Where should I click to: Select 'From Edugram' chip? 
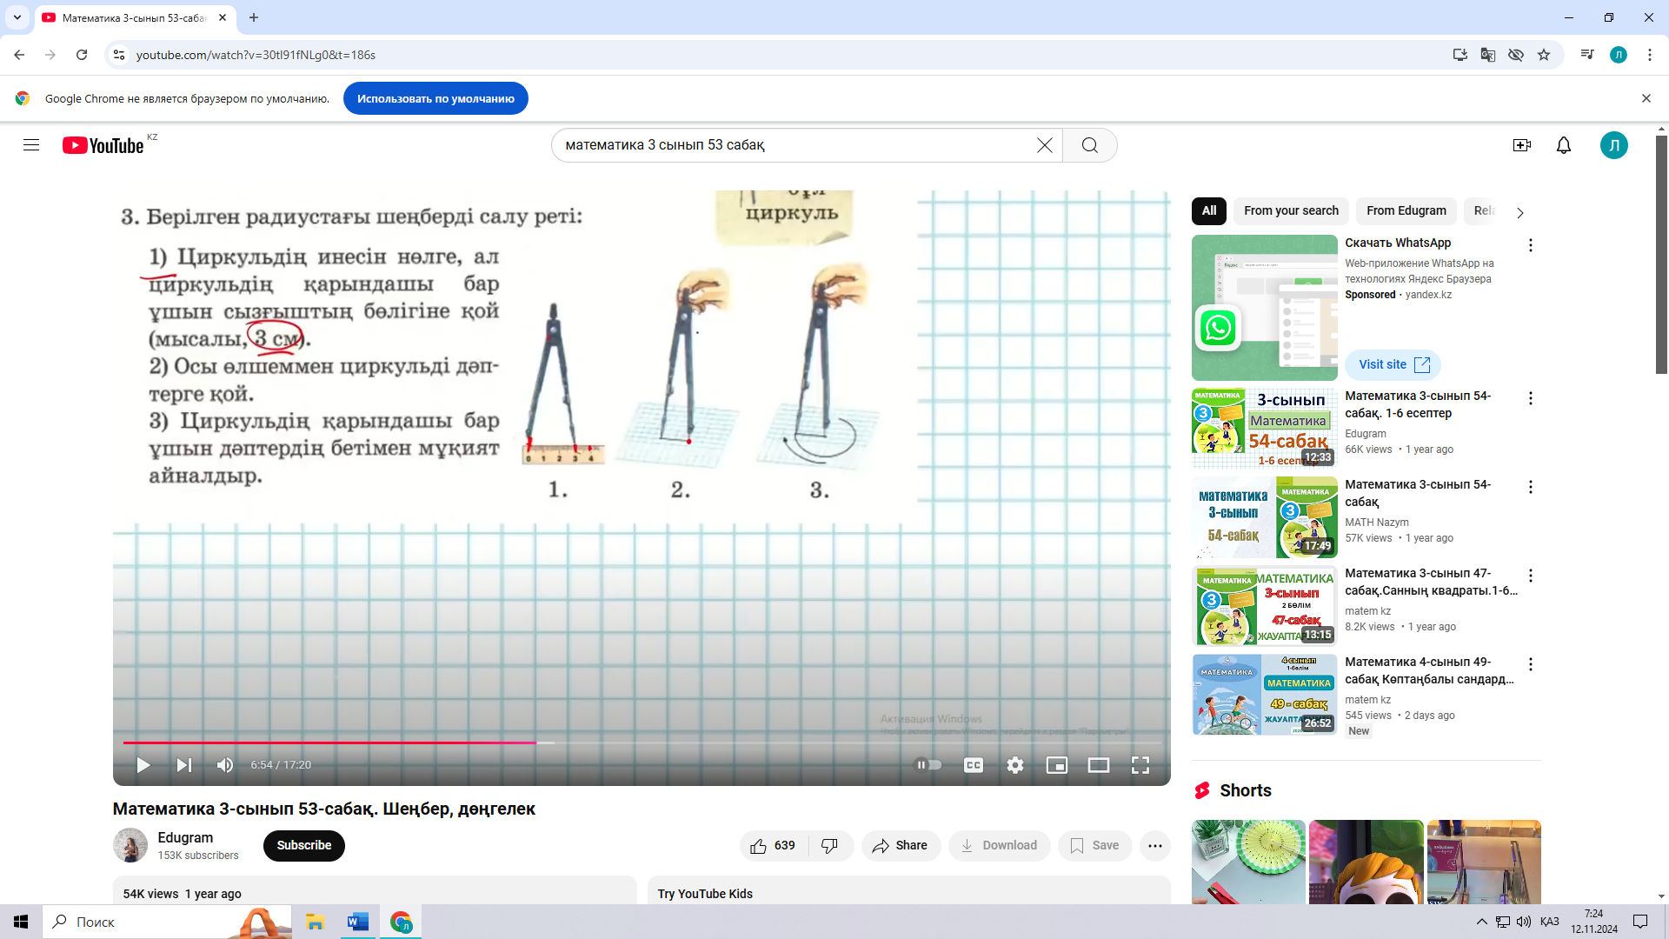(x=1406, y=210)
